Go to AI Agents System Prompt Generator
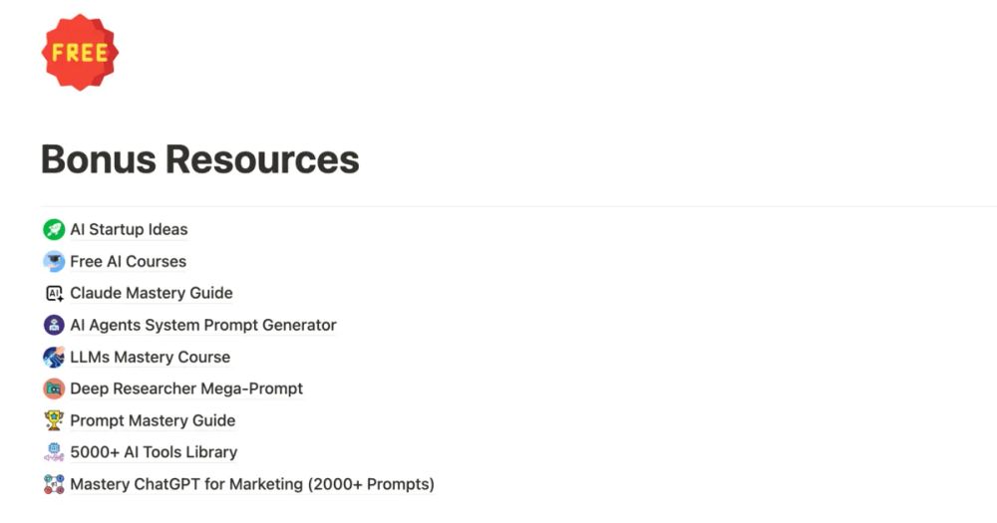 point(203,325)
